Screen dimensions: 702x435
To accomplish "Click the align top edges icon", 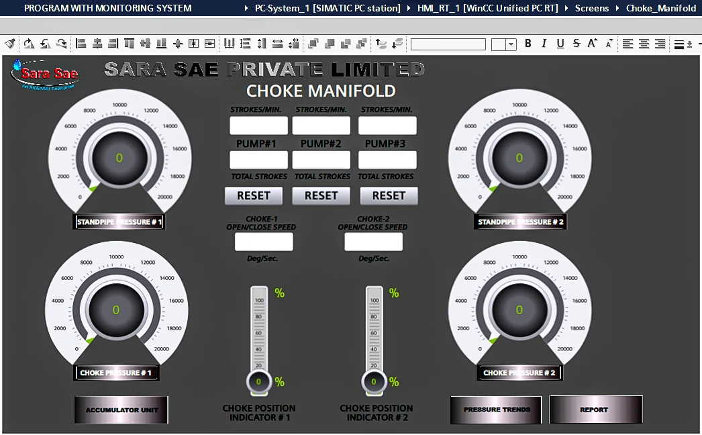I will (129, 44).
